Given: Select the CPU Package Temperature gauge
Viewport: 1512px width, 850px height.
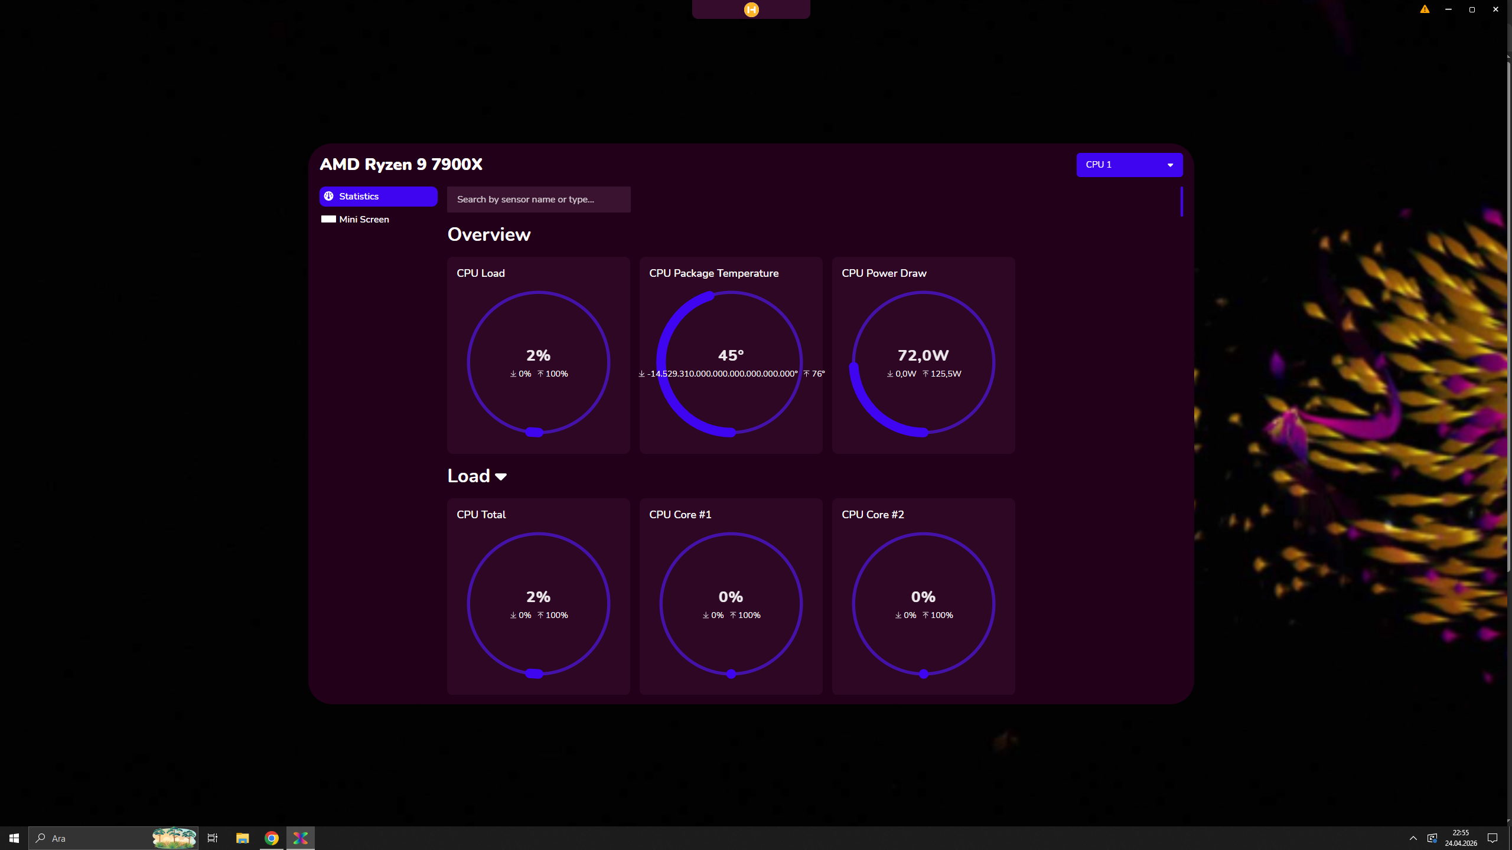Looking at the screenshot, I should point(731,355).
